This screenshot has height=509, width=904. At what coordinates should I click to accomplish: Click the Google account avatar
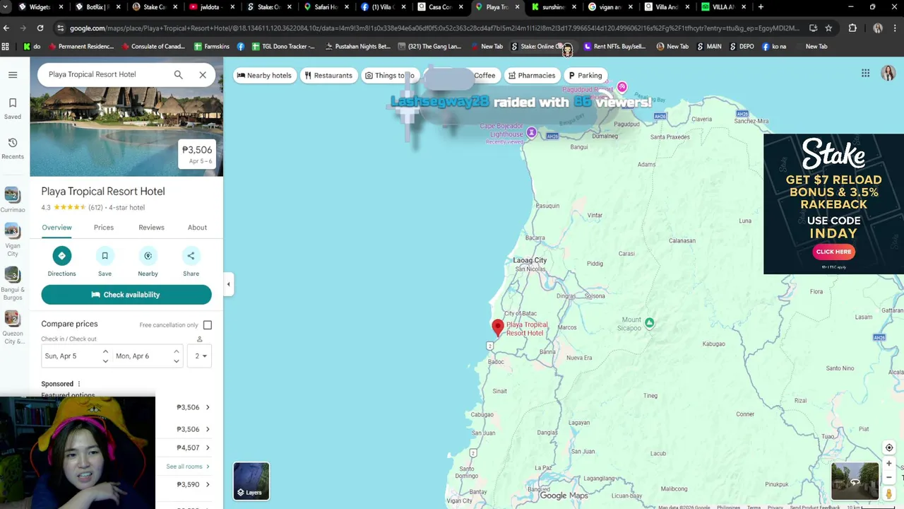point(888,74)
